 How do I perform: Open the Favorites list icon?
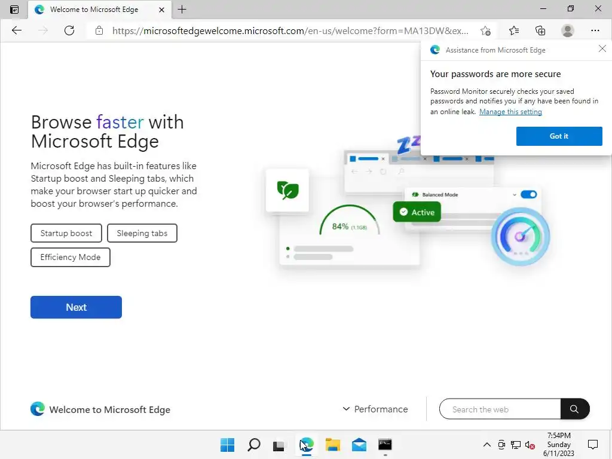514,30
